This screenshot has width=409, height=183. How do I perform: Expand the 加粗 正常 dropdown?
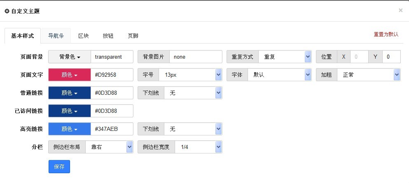pos(369,75)
